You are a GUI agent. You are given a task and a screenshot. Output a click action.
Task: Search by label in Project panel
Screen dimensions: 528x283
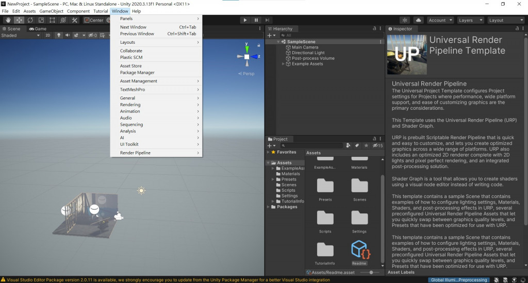[x=357, y=145]
